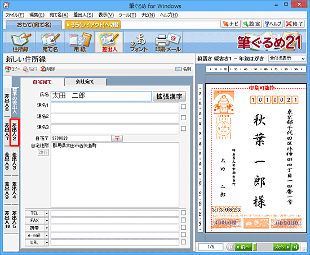Screen dimensions: 310x255
Task: Jump to the last record button
Action: pyautogui.click(x=295, y=247)
